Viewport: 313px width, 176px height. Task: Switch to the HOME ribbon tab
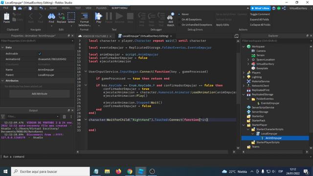tap(53, 8)
